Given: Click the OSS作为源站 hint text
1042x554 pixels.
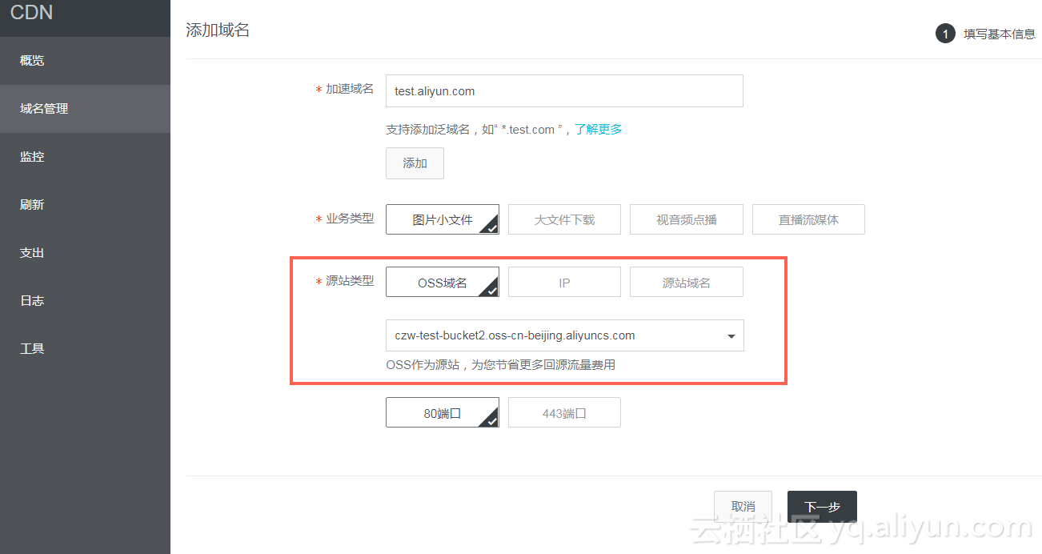Looking at the screenshot, I should 500,365.
